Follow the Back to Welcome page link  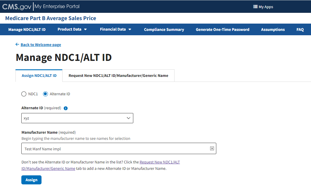point(41,45)
